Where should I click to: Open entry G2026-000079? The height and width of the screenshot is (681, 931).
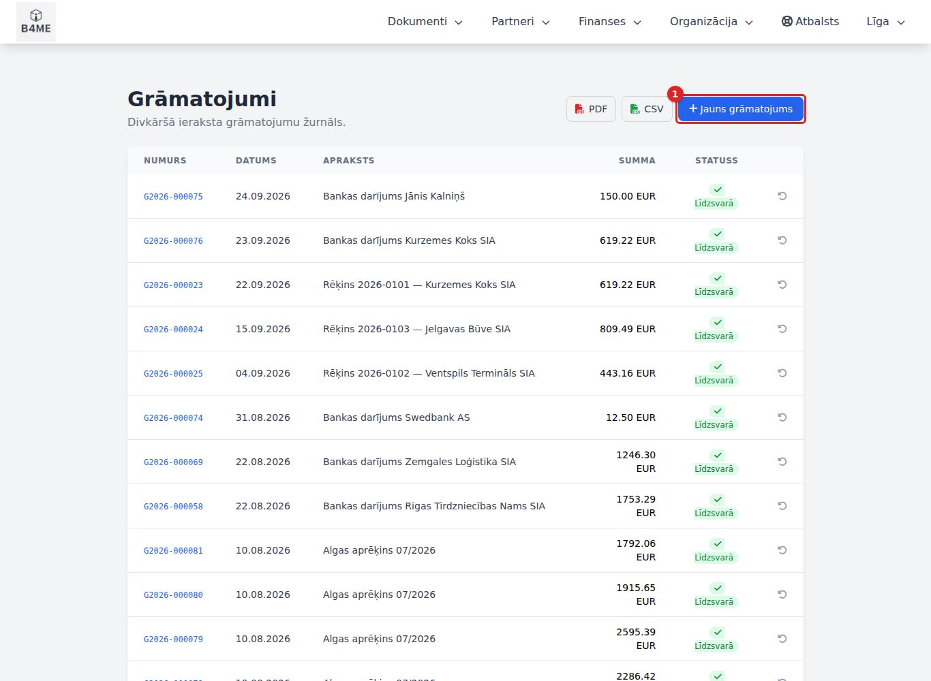pyautogui.click(x=173, y=639)
